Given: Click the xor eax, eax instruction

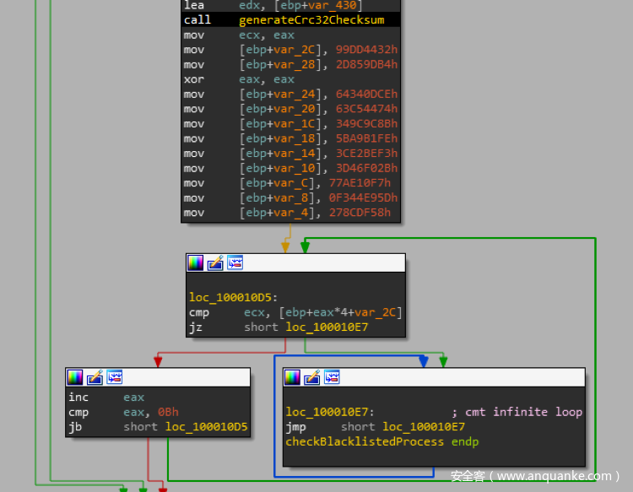Looking at the screenshot, I should tap(238, 79).
